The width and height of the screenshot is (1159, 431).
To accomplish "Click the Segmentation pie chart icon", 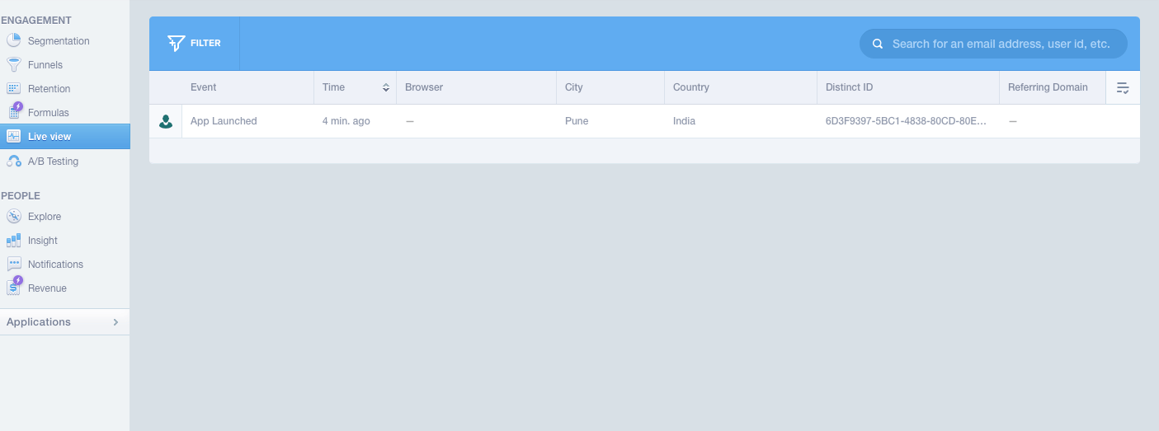I will (13, 40).
